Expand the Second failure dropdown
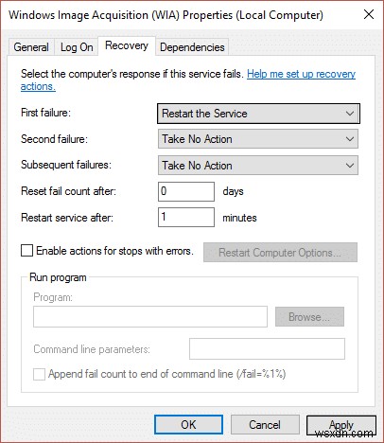Viewport: 384px width, 443px height. click(x=258, y=139)
